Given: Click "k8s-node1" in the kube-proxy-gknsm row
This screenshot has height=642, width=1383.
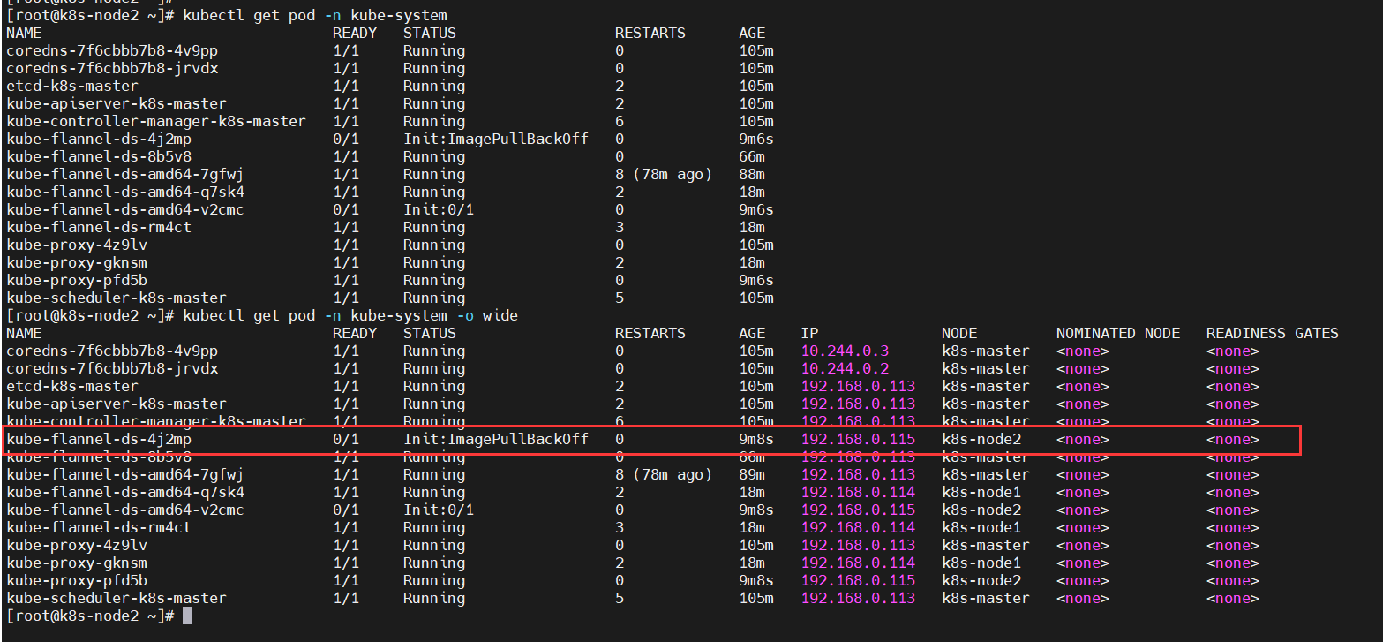Looking at the screenshot, I should click(981, 563).
